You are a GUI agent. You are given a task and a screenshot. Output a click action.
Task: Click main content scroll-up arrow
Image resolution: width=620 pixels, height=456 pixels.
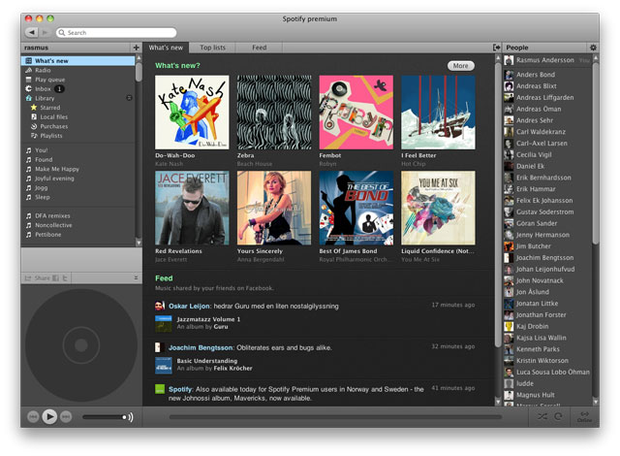coord(498,58)
